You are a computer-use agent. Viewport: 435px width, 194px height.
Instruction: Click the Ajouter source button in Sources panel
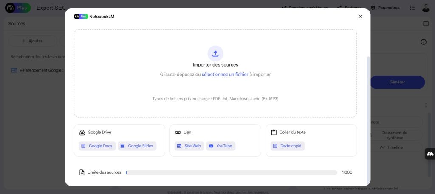pos(32,41)
